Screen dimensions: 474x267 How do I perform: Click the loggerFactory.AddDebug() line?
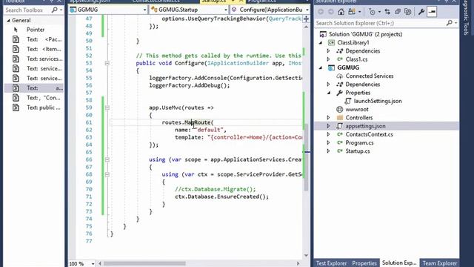point(190,85)
